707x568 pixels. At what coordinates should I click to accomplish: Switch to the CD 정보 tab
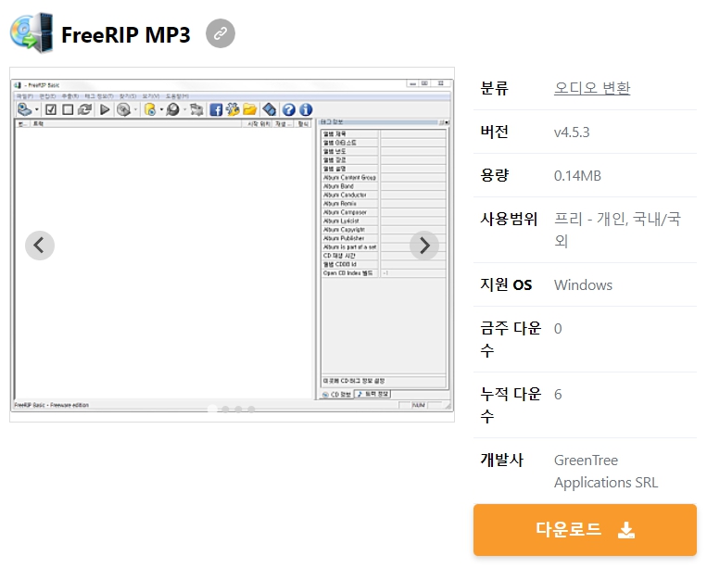click(x=337, y=395)
